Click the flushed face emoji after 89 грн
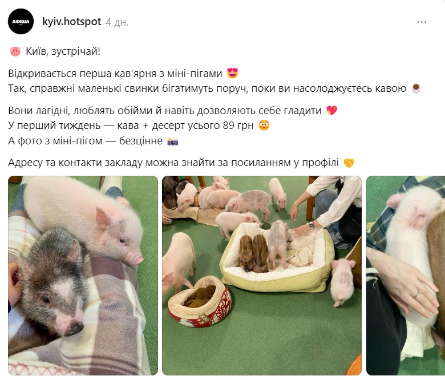 (264, 125)
